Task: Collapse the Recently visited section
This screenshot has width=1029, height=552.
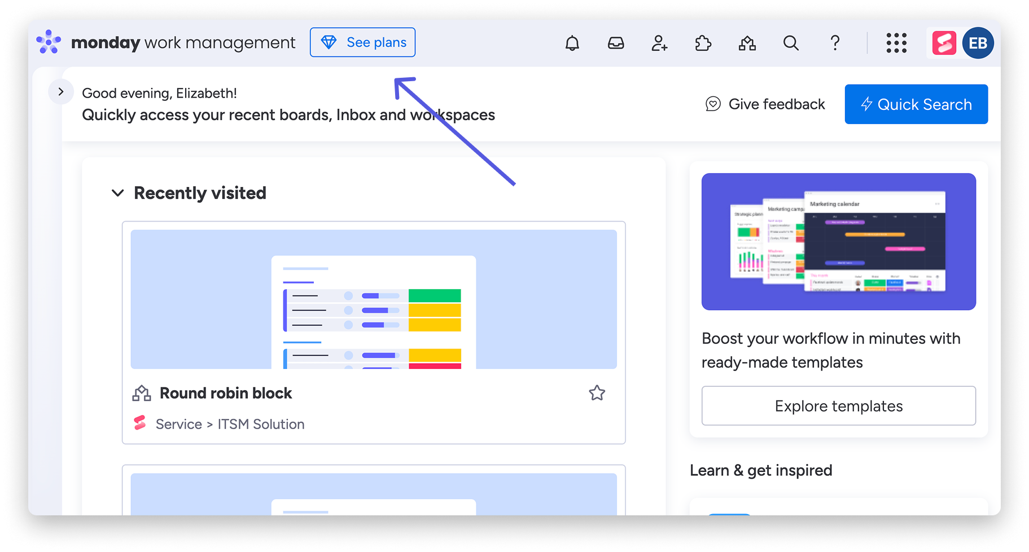Action: pos(118,193)
